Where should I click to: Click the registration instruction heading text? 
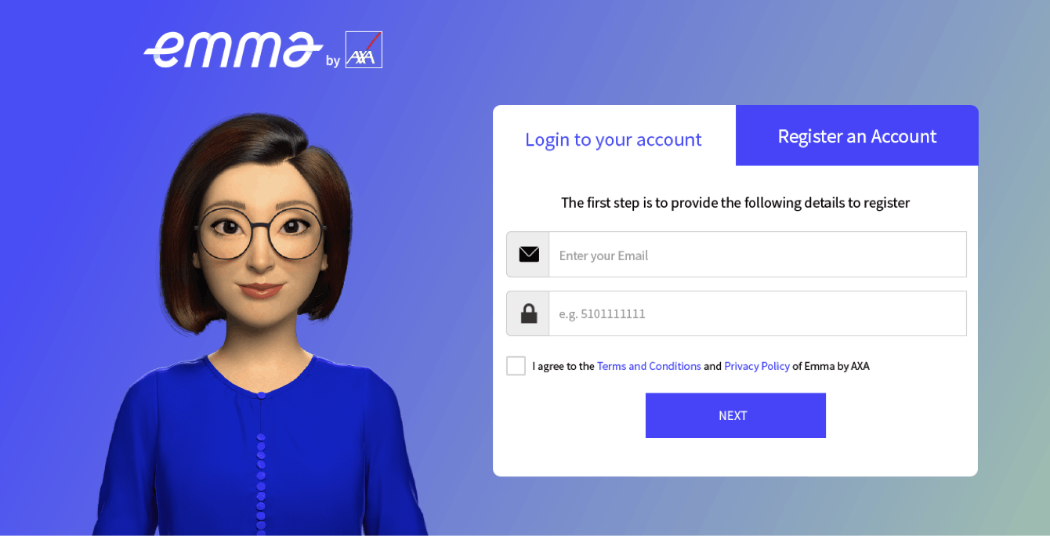pos(735,202)
